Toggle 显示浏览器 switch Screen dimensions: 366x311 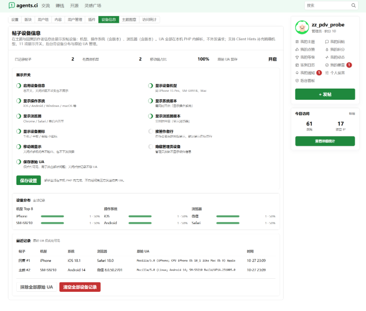[19, 116]
